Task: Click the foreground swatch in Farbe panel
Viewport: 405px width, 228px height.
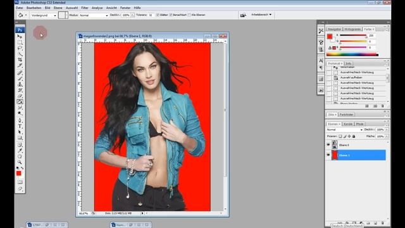Action: click(x=330, y=37)
